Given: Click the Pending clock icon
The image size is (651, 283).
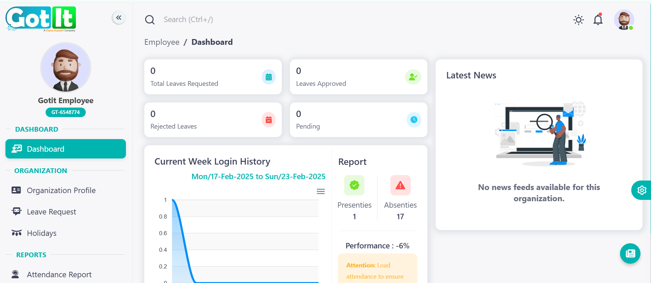Looking at the screenshot, I should [413, 120].
